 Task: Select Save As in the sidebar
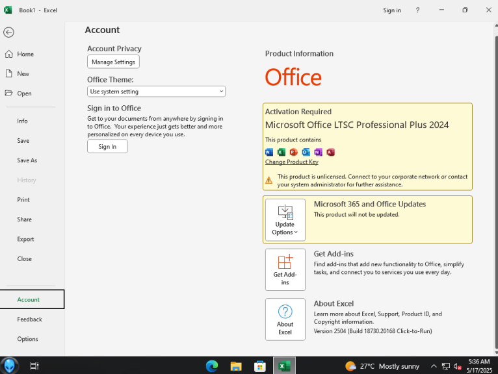(27, 160)
